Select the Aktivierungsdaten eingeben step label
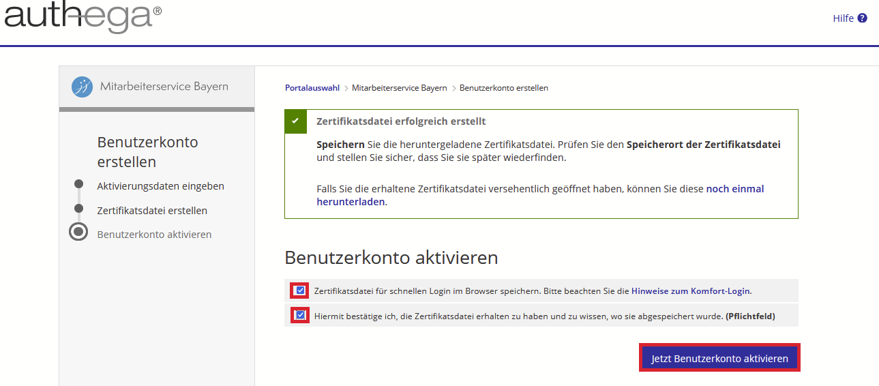This screenshot has width=879, height=386. (160, 186)
